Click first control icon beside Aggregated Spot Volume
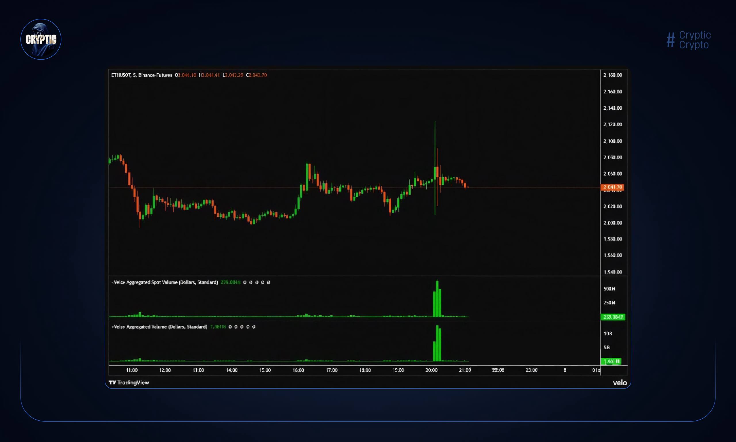Screen dimensions: 736x442 [x=245, y=282]
